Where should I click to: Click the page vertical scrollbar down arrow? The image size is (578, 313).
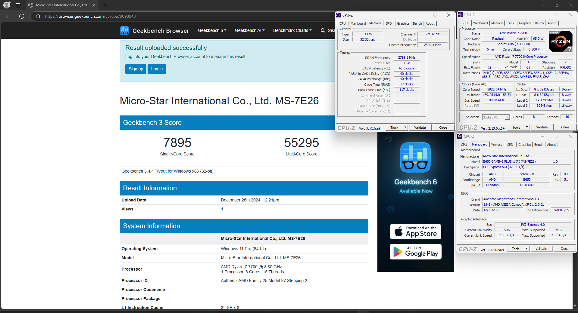575,306
